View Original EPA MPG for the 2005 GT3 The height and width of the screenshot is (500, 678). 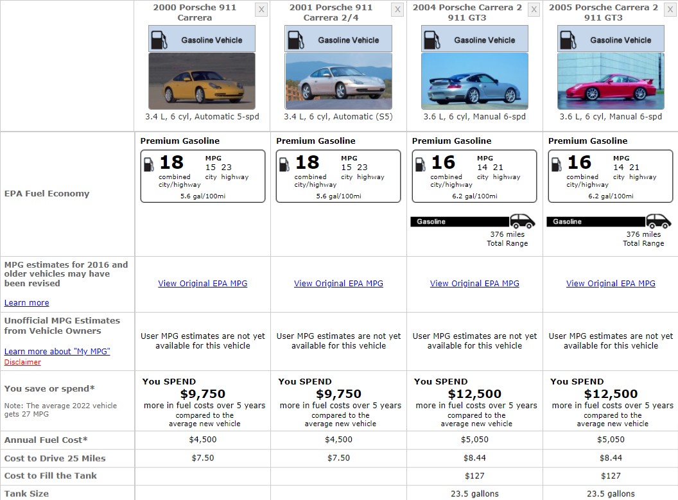pyautogui.click(x=611, y=284)
